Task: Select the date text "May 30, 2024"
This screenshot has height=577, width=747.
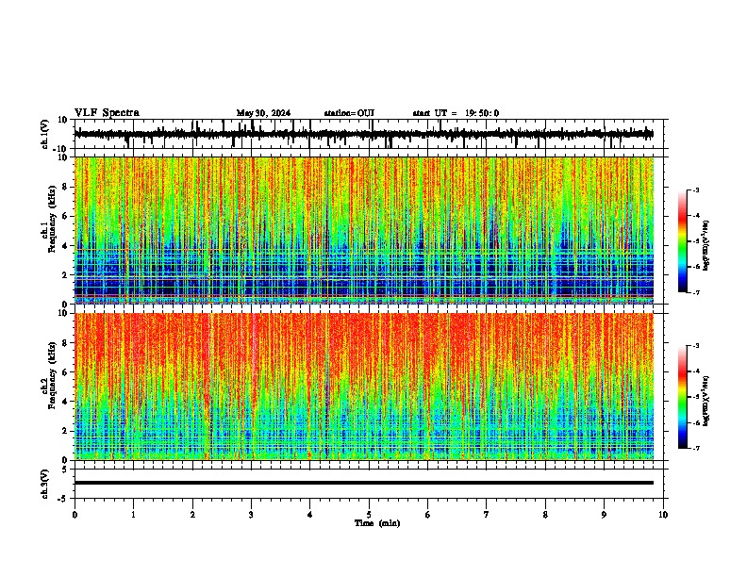Action: coord(263,113)
